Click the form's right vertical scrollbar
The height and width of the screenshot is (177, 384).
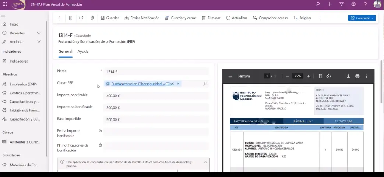tap(382, 82)
